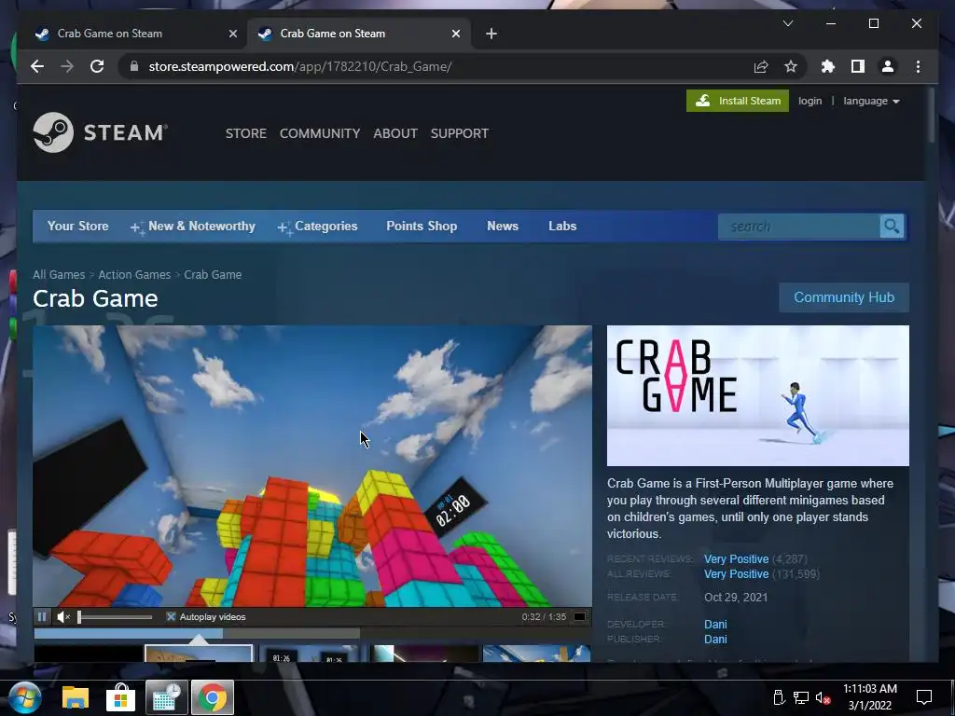Click the taskbar clock and date
The width and height of the screenshot is (955, 716).
point(870,697)
